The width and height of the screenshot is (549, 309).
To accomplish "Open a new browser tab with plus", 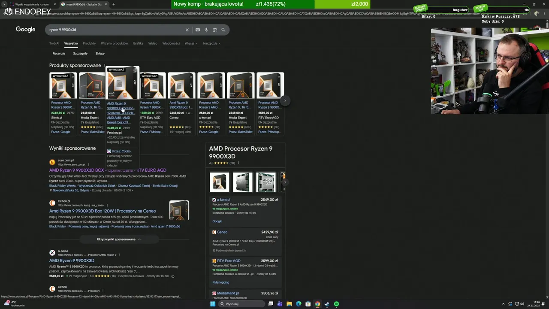I will tap(113, 4).
